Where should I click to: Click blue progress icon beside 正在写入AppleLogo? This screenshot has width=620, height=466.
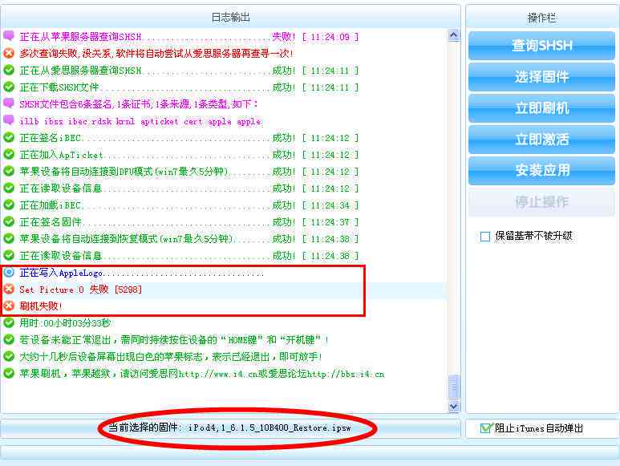[x=9, y=272]
